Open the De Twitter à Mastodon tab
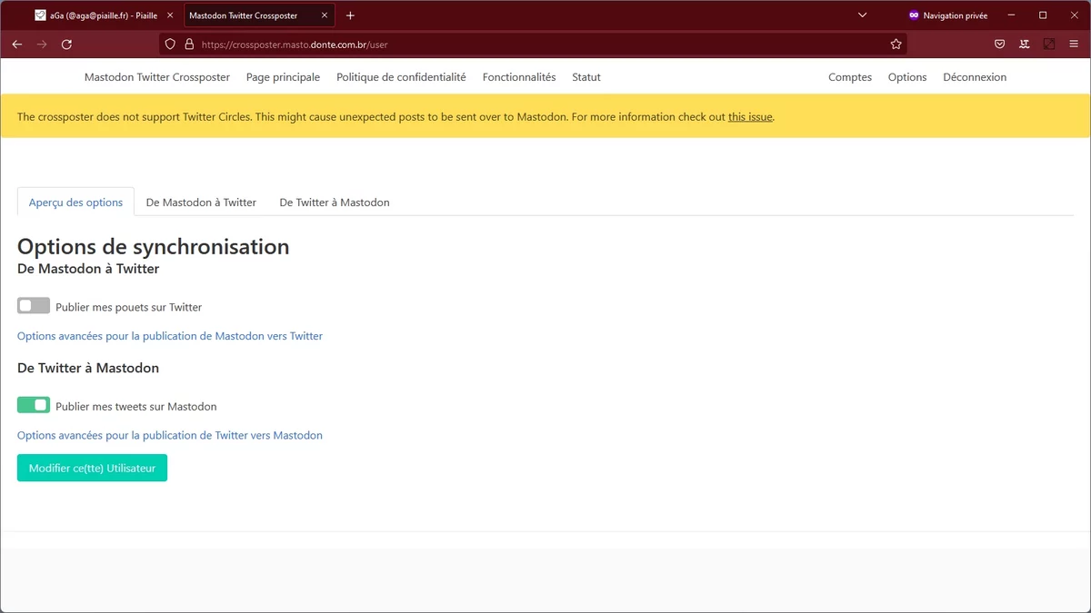The height and width of the screenshot is (613, 1091). (x=335, y=202)
